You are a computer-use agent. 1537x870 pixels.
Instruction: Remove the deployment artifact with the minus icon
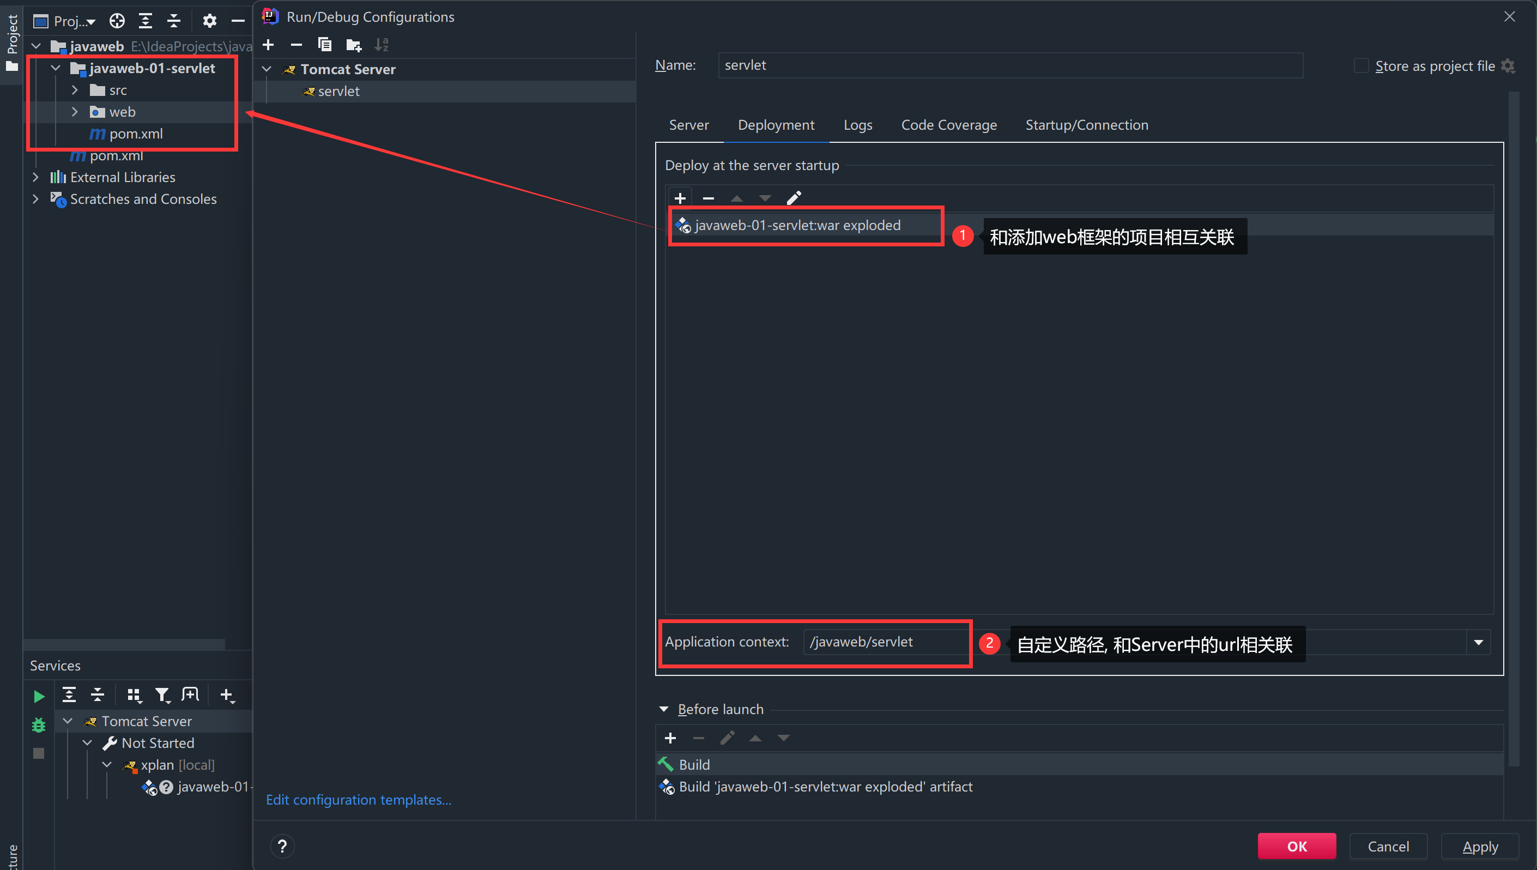click(x=709, y=198)
